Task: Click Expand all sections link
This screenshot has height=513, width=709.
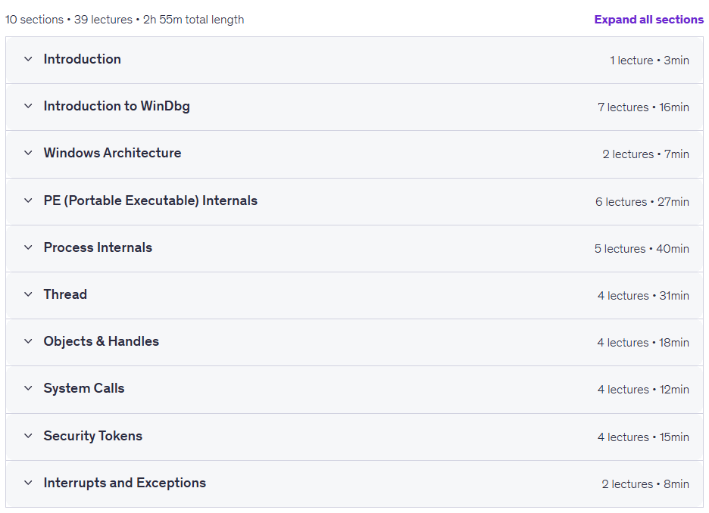Action: click(648, 20)
